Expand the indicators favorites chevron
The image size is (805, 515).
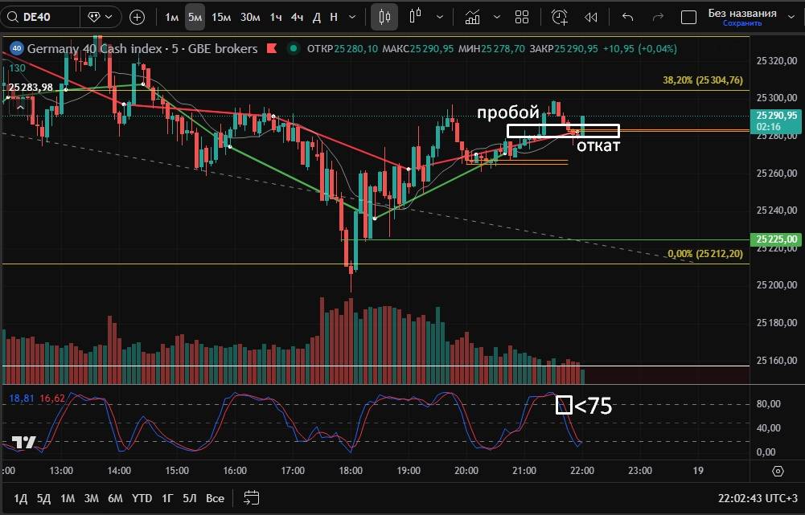click(495, 17)
